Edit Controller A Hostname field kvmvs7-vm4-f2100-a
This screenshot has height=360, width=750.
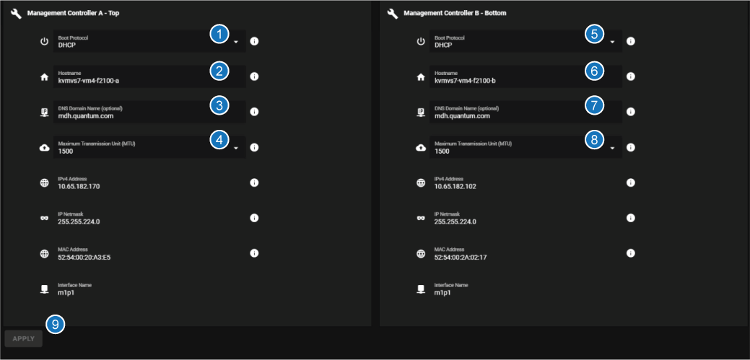130,80
